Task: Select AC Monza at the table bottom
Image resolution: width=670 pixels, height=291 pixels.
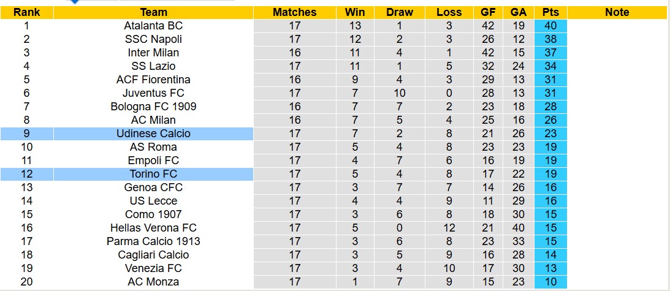Action: point(153,282)
